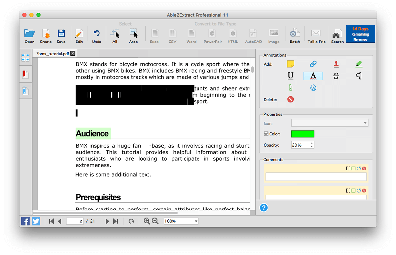
Task: Add a strikethrough annotation
Action: [x=336, y=76]
